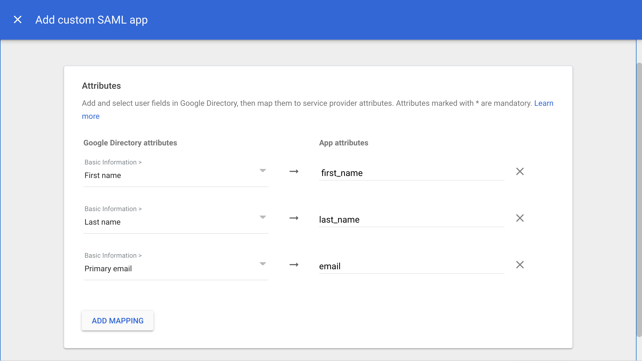The width and height of the screenshot is (642, 361).
Task: Edit the last_name app attribute field
Action: coord(411,220)
